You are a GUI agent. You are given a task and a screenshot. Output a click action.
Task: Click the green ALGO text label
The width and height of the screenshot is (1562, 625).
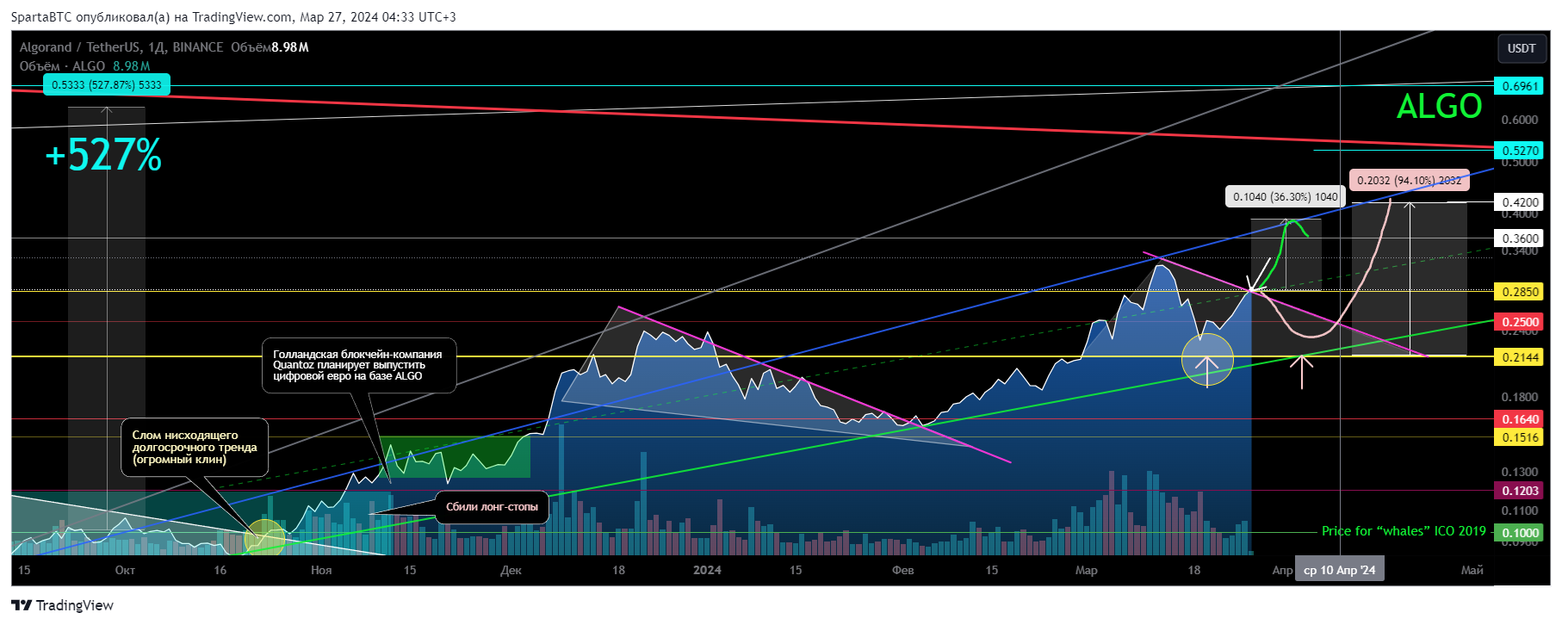pyautogui.click(x=1439, y=107)
